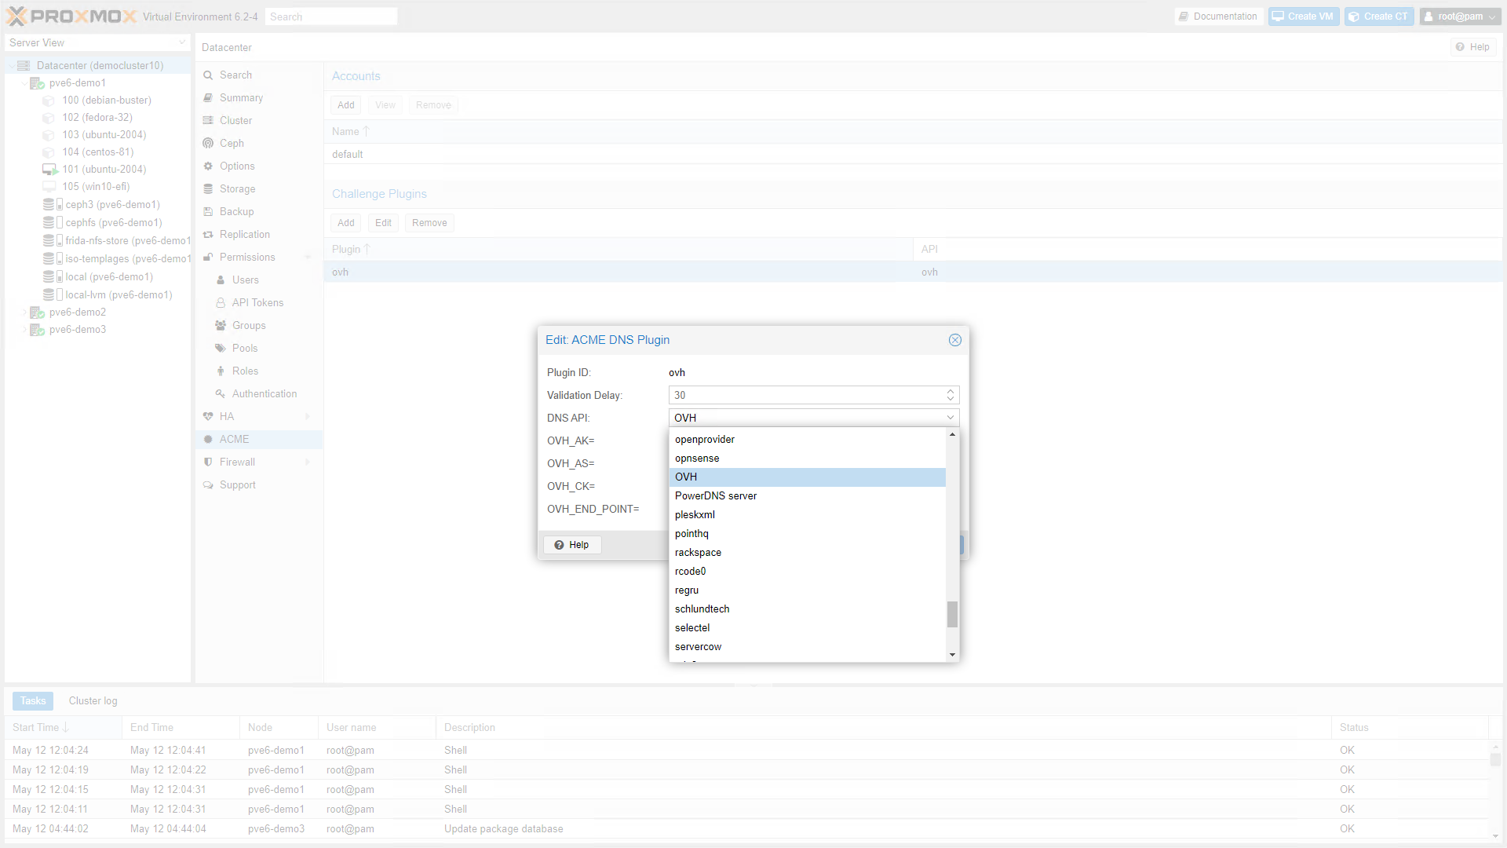1507x848 pixels.
Task: Switch to Cluster log tab
Action: (93, 701)
